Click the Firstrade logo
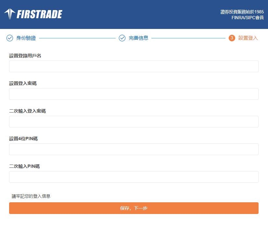 pos(33,14)
